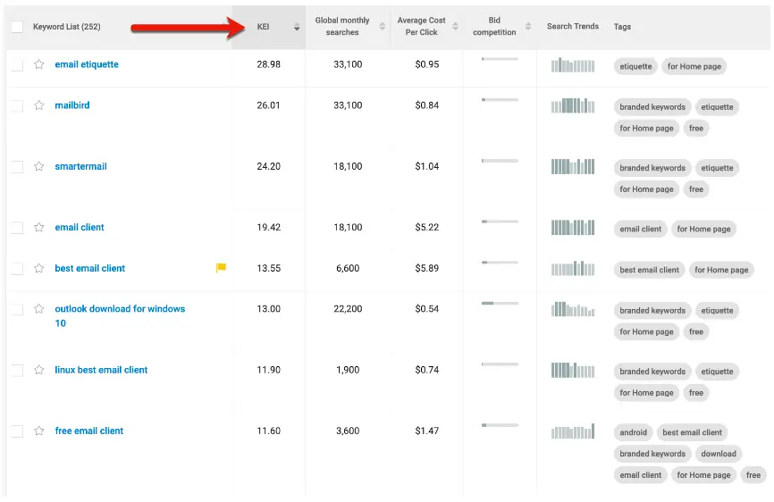The image size is (774, 502).
Task: Open the email etiquette keyword link
Action: pyautogui.click(x=87, y=64)
